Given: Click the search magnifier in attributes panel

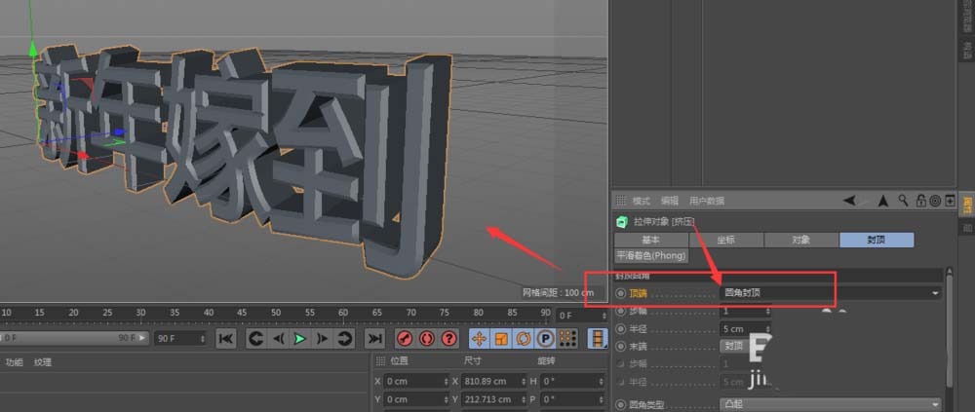Looking at the screenshot, I should click(904, 201).
